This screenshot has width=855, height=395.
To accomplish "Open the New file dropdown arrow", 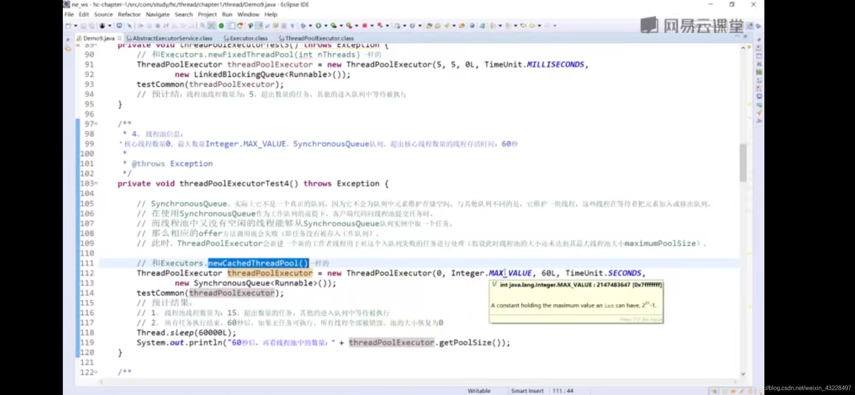I will (76, 26).
